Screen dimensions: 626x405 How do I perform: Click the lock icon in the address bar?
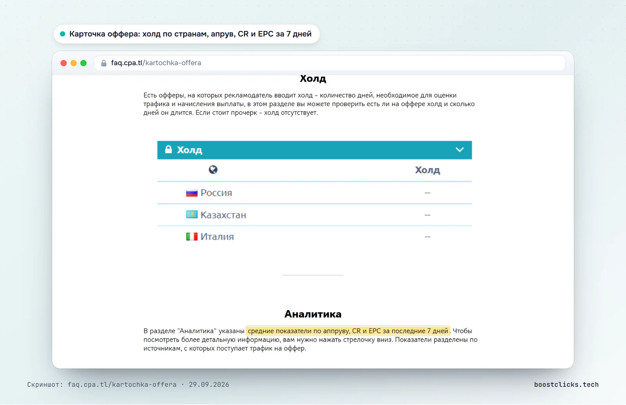[104, 63]
